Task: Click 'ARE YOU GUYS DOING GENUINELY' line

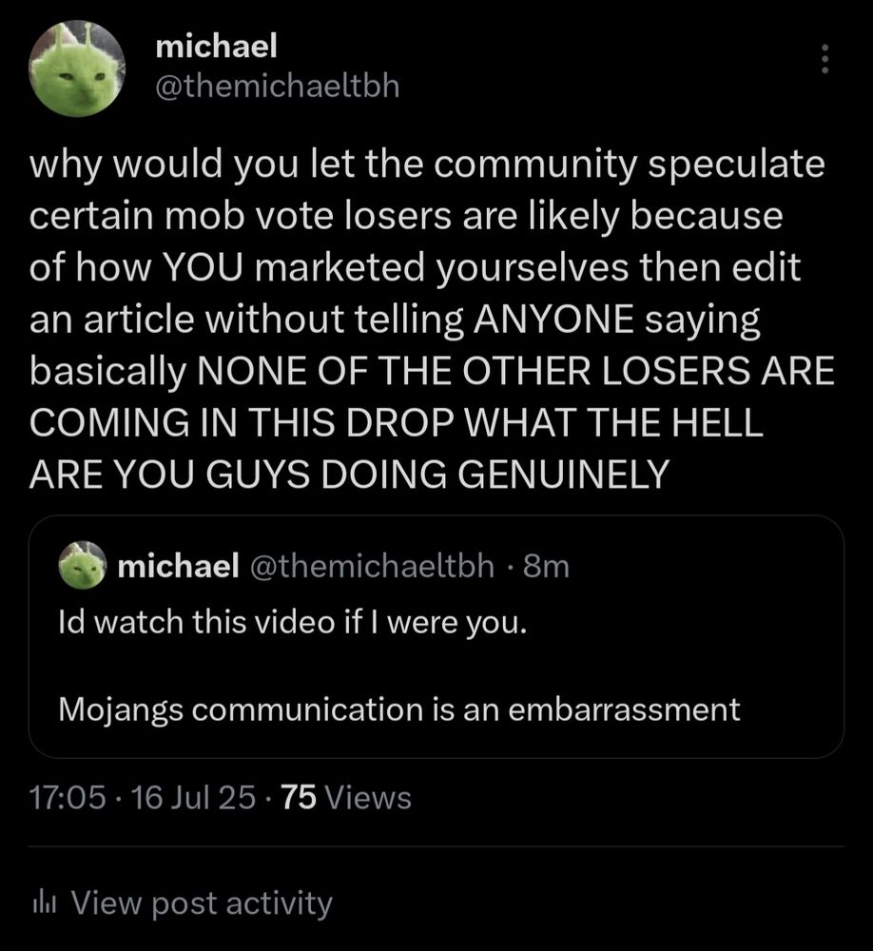Action: [x=350, y=474]
